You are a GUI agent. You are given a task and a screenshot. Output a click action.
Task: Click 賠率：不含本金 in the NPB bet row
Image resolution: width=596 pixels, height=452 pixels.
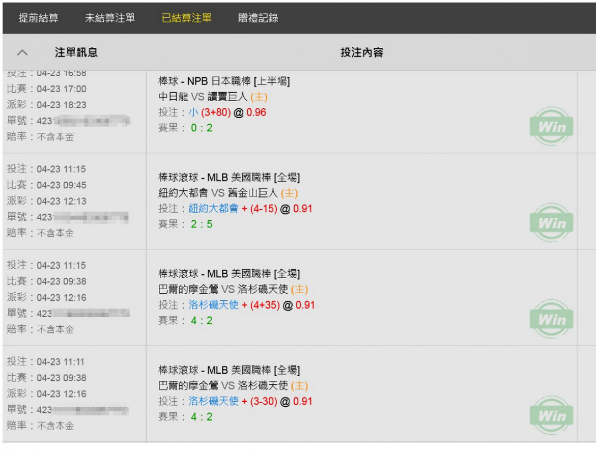coord(40,137)
